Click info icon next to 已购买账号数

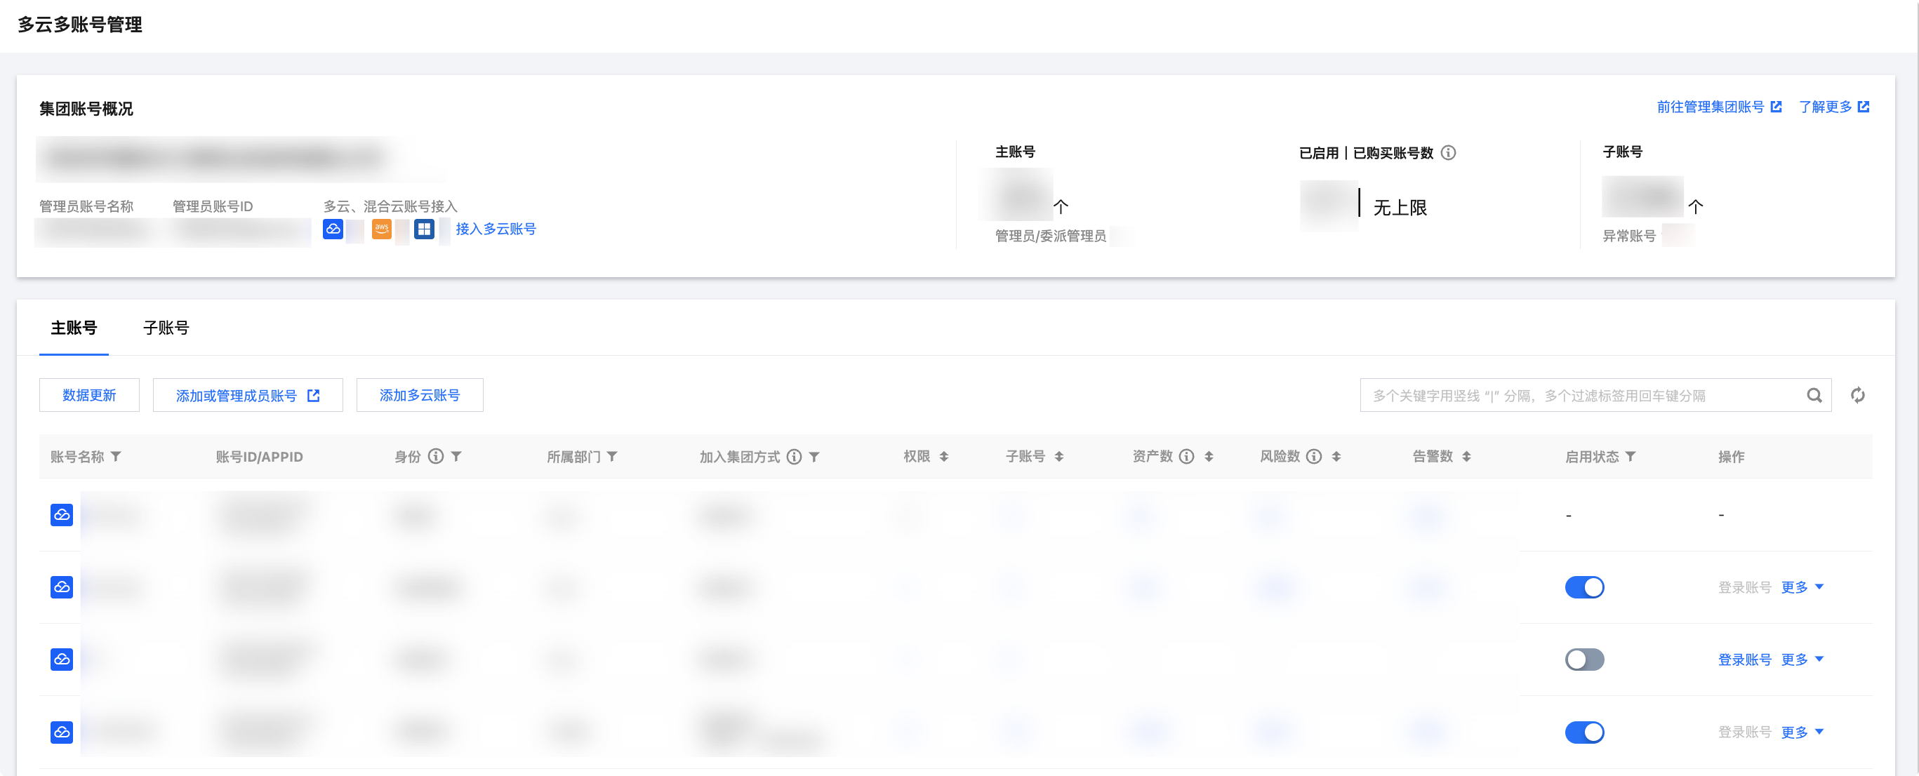click(x=1448, y=153)
